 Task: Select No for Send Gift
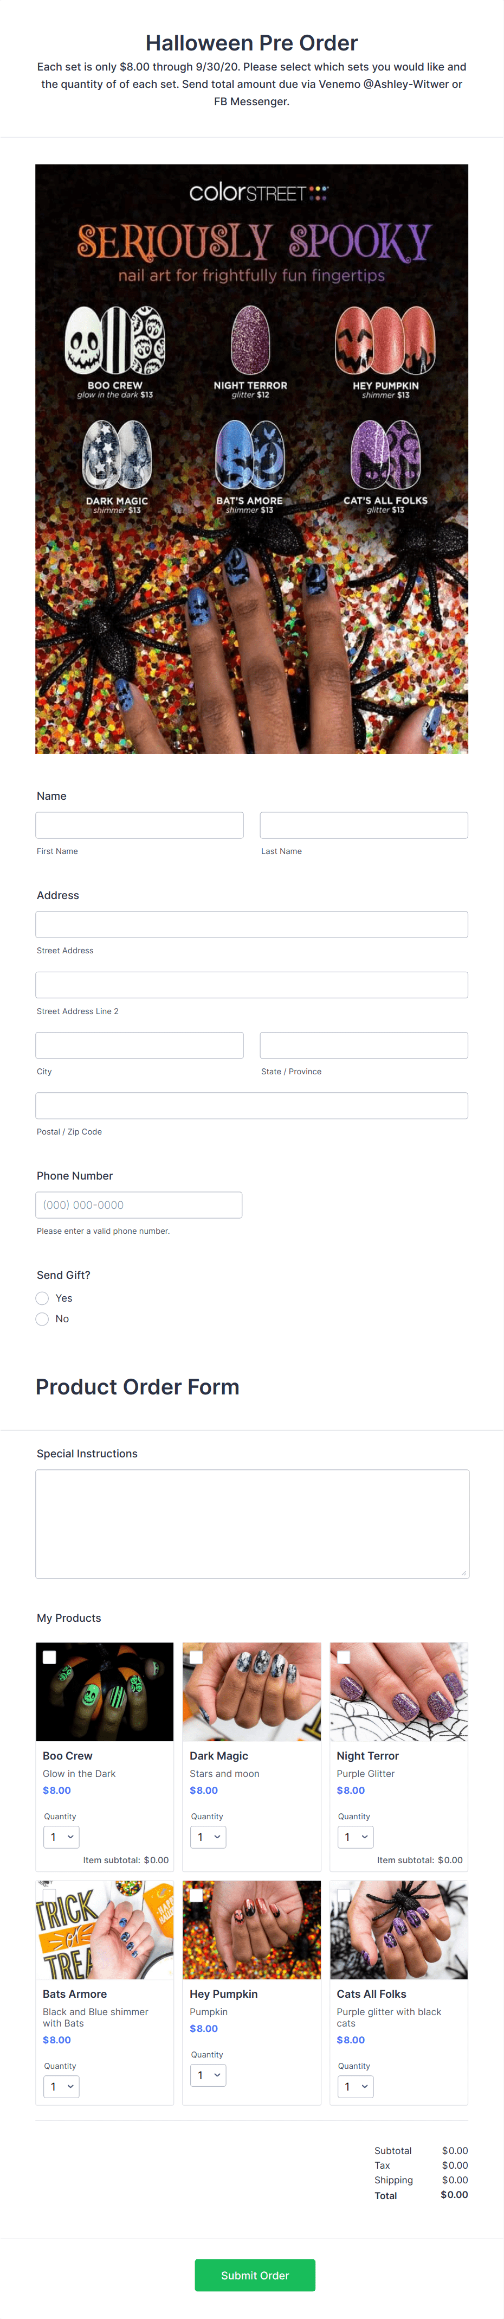(x=42, y=1318)
